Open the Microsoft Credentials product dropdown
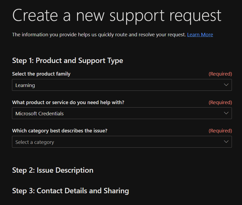Screen dimensions: 242x205 122,113
